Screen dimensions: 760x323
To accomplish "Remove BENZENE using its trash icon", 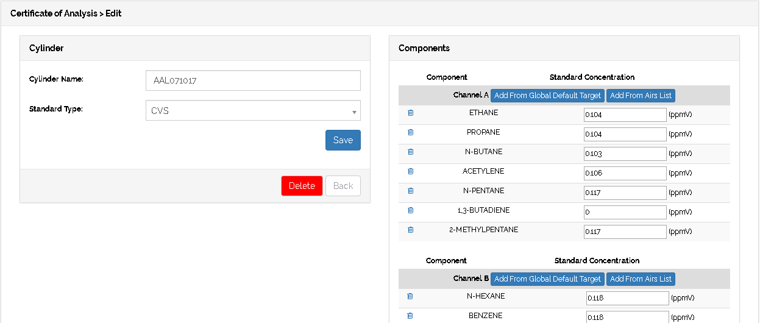I will 410,316.
